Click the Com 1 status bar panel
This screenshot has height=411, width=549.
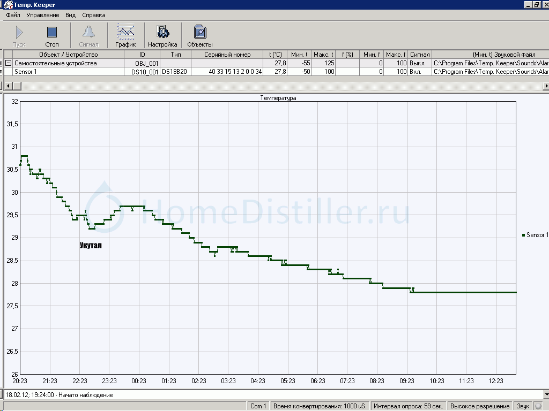(258, 406)
